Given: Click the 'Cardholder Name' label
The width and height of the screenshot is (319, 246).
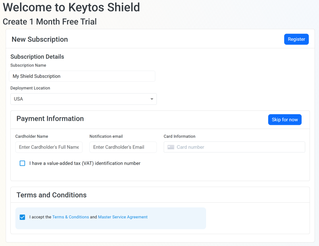Looking at the screenshot, I should [32, 136].
